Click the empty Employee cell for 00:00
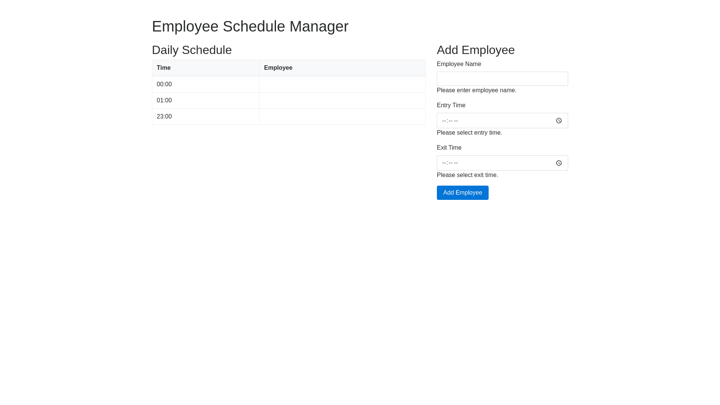This screenshot has height=405, width=720. click(x=342, y=84)
